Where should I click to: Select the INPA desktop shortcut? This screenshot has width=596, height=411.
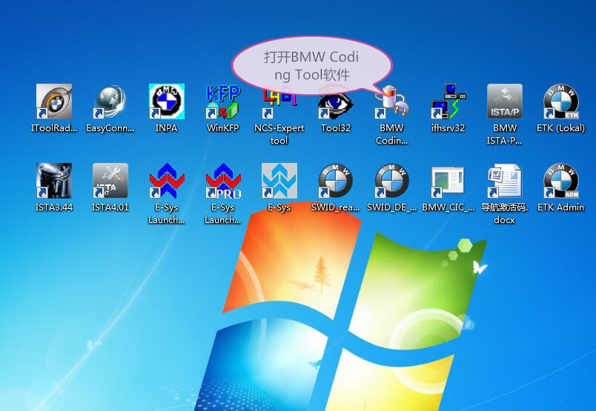pyautogui.click(x=167, y=102)
